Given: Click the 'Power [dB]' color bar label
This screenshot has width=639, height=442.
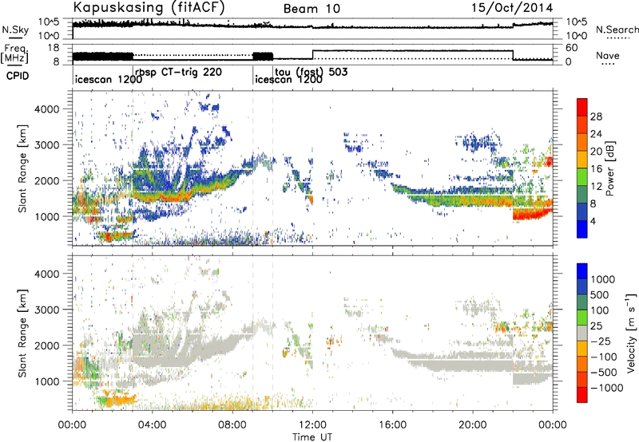Looking at the screenshot, I should (x=609, y=168).
